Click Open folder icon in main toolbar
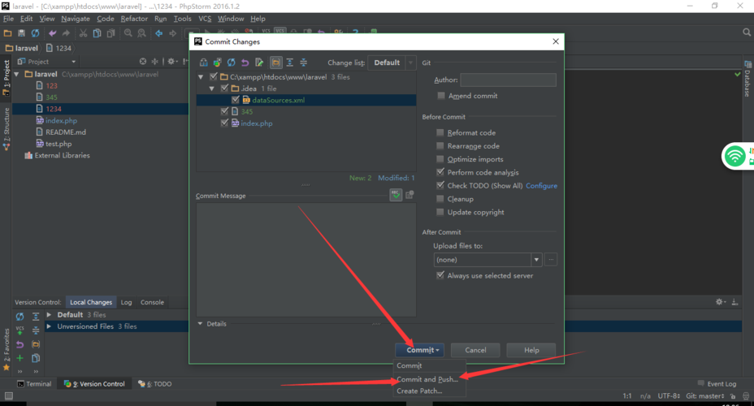754x406 pixels. point(7,33)
